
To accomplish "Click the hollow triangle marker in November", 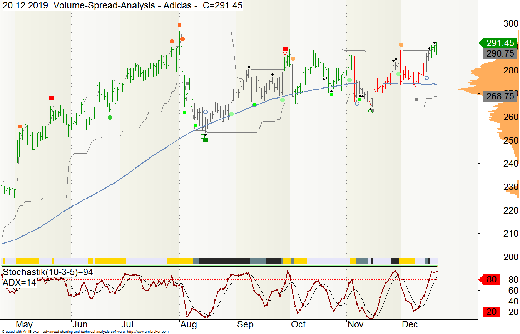I will click(x=370, y=111).
